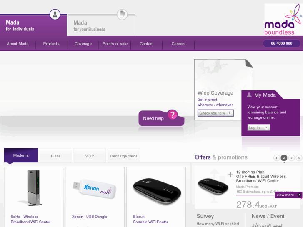Open the About Mada menu

click(x=18, y=44)
